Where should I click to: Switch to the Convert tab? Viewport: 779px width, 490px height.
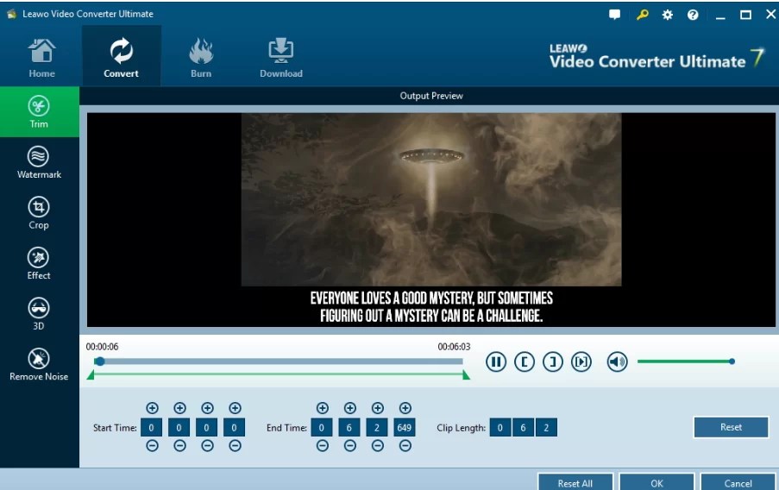pos(122,58)
